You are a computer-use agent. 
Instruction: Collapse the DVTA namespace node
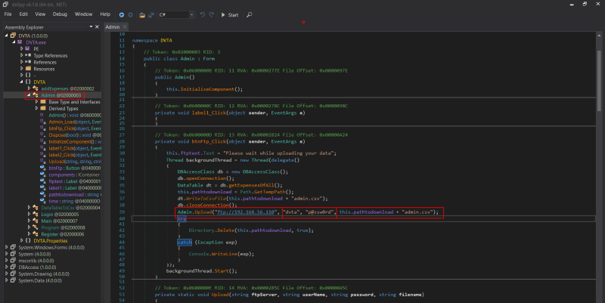pyautogui.click(x=22, y=82)
